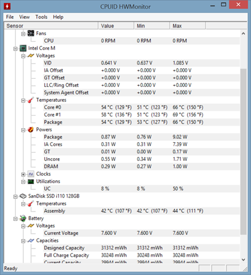The width and height of the screenshot is (251, 275).
Task: Click the Max column header
Action: click(x=188, y=26)
